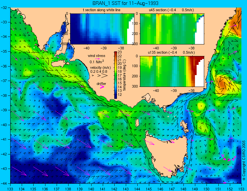Click the magenta drifter legend marker
This screenshot has height=191, width=247.
[x=102, y=87]
